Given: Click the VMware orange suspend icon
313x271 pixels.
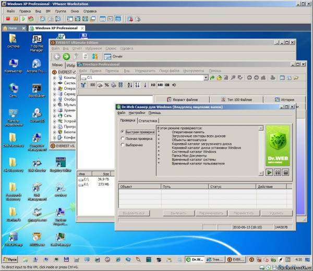Looking at the screenshot, I should [x=16, y=19].
